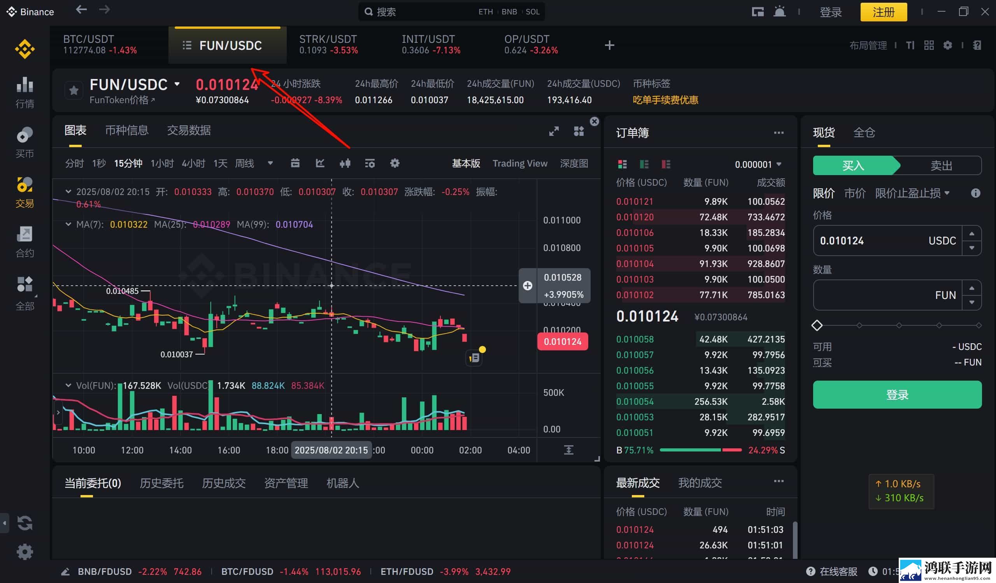Click the yellow 注册 button
Viewport: 996px width, 583px height.
[884, 12]
